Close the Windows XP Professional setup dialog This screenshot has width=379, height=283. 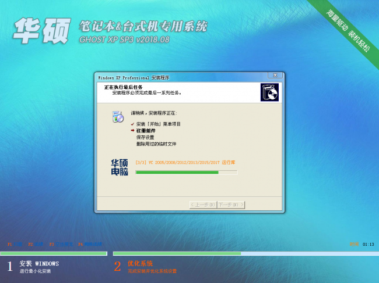click(275, 75)
